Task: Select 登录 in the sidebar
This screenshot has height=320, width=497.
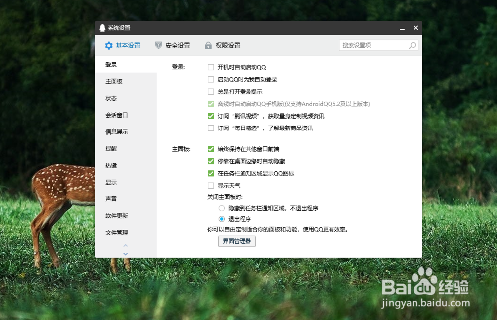Action: (126, 64)
